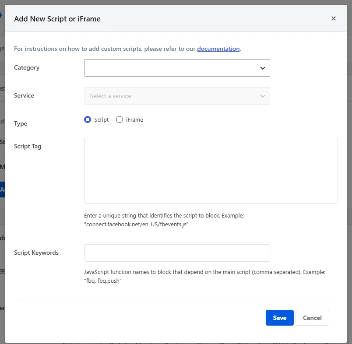Screen dimensions: 352x344
Task: Click the Type field label
Action: (x=21, y=124)
